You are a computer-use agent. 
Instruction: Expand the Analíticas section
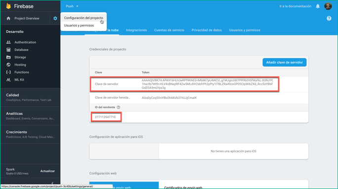tap(31, 116)
